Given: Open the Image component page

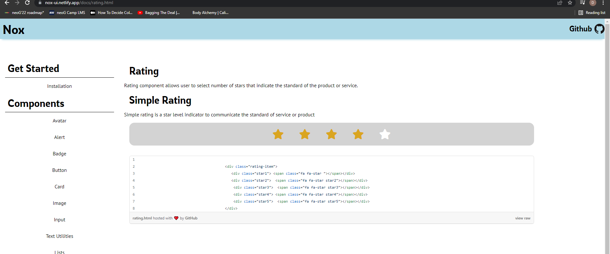Looking at the screenshot, I should click(x=59, y=203).
